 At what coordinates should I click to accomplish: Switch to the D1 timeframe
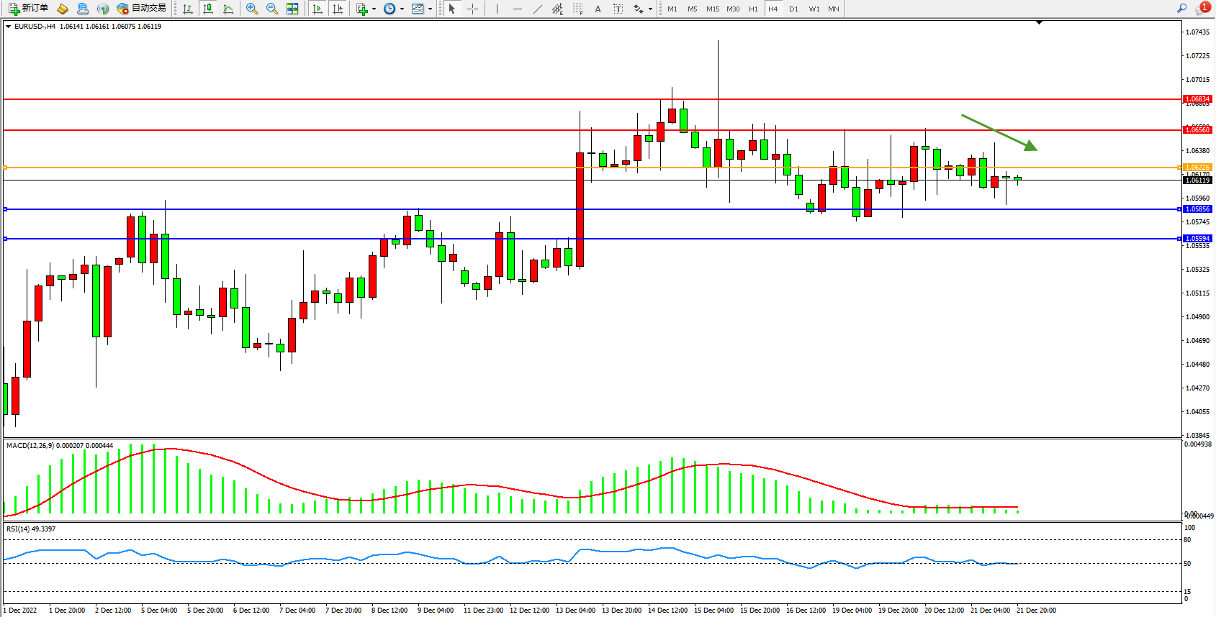793,9
